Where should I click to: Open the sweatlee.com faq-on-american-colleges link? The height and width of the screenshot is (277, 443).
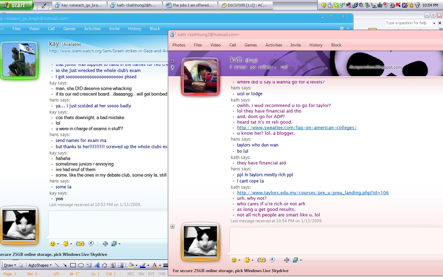pyautogui.click(x=297, y=127)
